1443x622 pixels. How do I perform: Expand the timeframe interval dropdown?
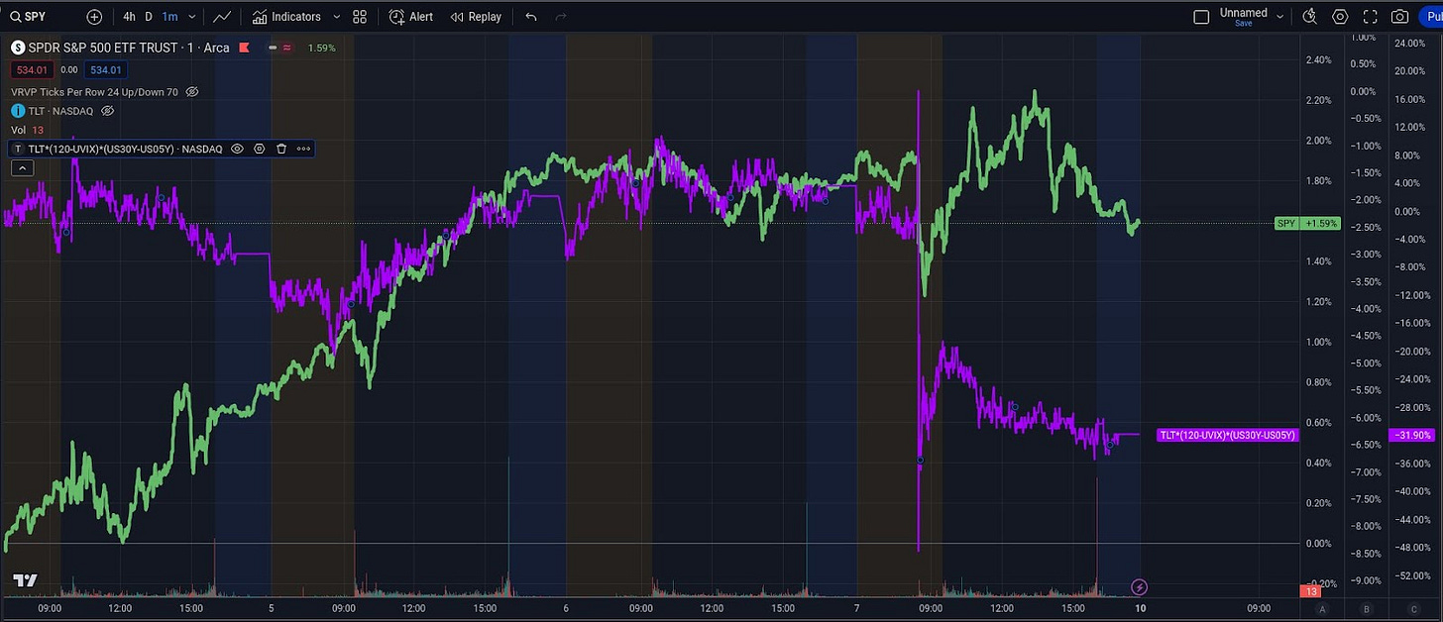tap(192, 17)
